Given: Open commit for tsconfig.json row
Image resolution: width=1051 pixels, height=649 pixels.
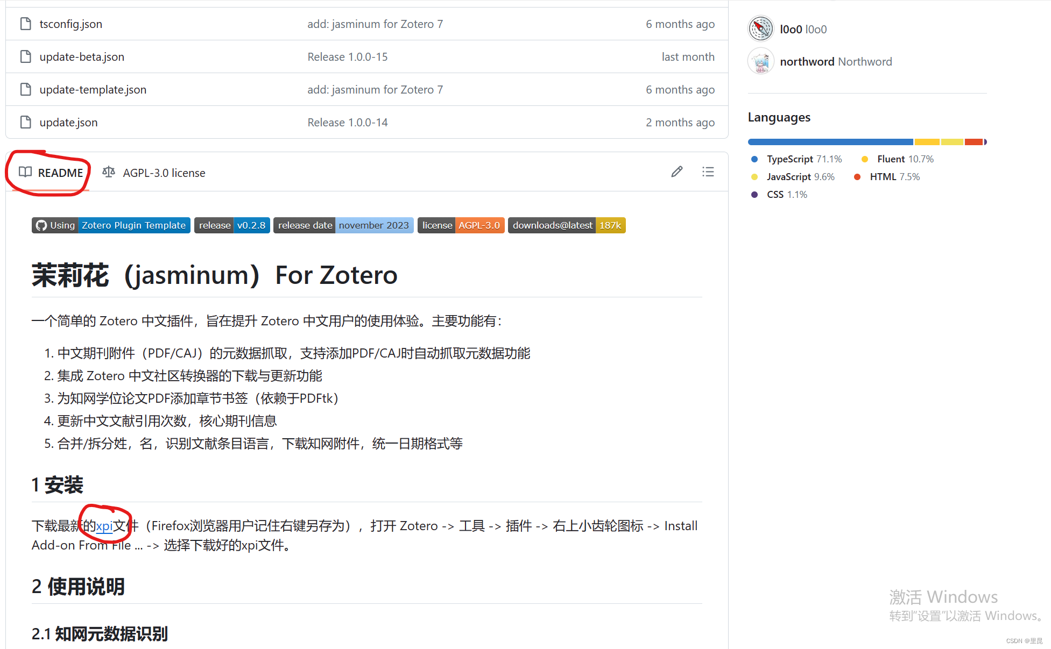Looking at the screenshot, I should (x=375, y=24).
